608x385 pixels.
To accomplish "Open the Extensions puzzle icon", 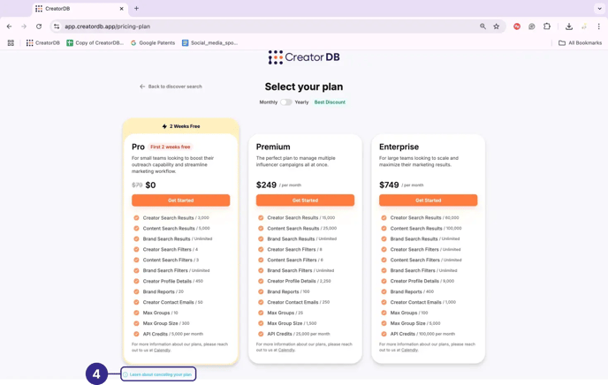I will 547,26.
